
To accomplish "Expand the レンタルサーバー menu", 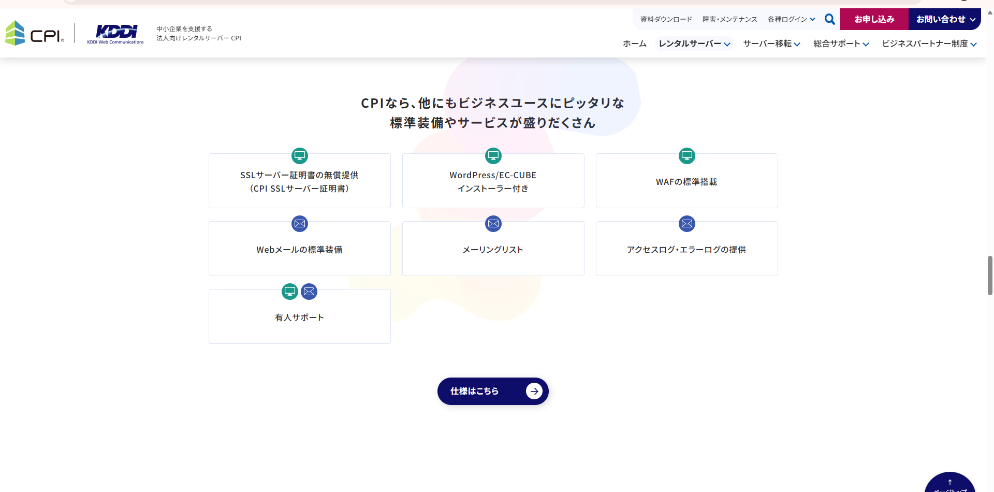I will click(x=694, y=44).
